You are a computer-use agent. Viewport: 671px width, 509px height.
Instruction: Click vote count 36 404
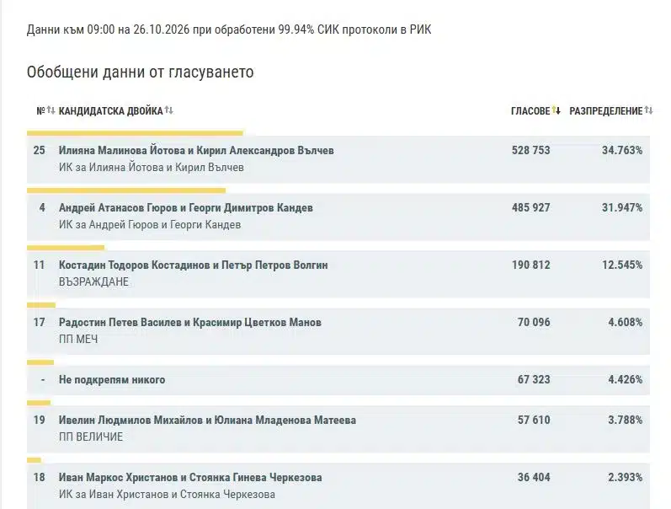[x=534, y=477]
